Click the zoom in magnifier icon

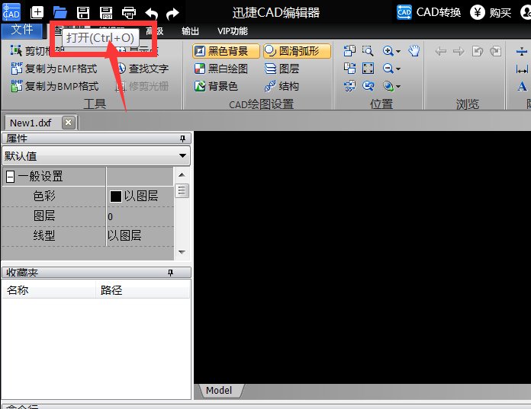(x=388, y=51)
